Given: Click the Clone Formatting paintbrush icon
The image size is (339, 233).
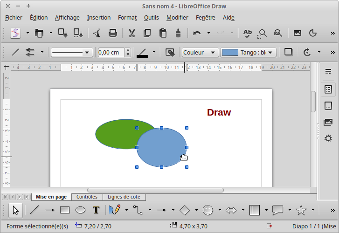Looking at the screenshot, I should pos(178,33).
